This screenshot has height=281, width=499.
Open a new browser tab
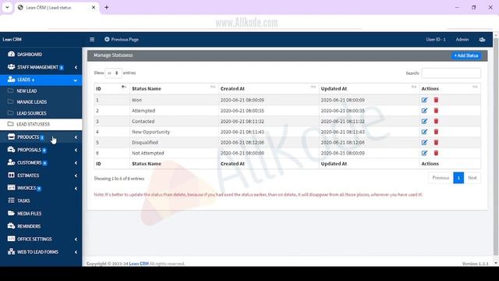107,7
